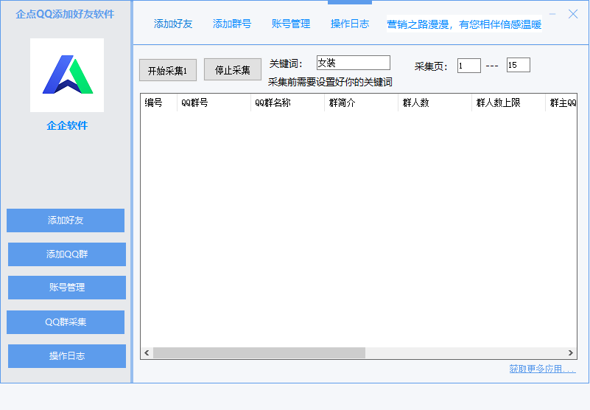The width and height of the screenshot is (590, 410).
Task: Minimize the window using the dash icon
Action: pyautogui.click(x=552, y=14)
